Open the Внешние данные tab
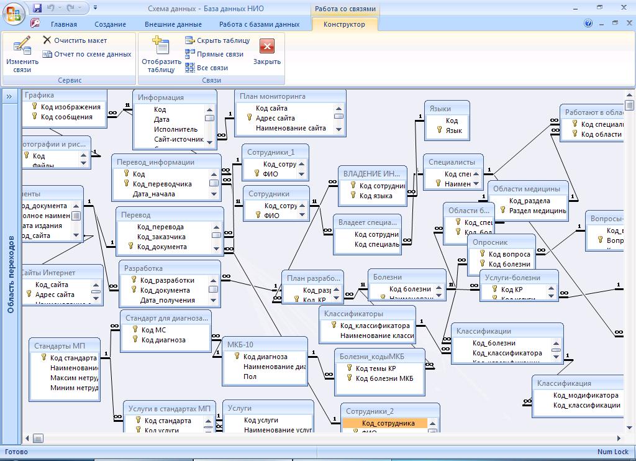The image size is (636, 461). tap(173, 24)
